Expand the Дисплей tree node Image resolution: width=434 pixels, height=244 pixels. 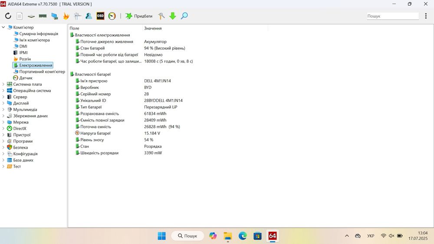pos(3,103)
